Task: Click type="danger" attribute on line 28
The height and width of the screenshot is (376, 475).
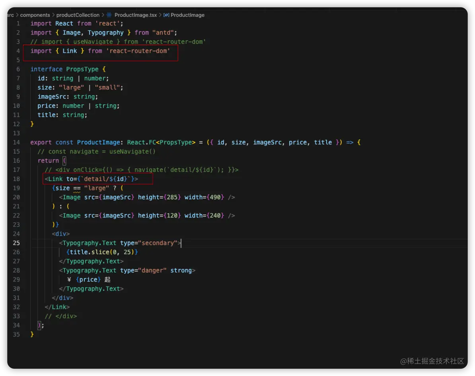Action: pyautogui.click(x=143, y=270)
